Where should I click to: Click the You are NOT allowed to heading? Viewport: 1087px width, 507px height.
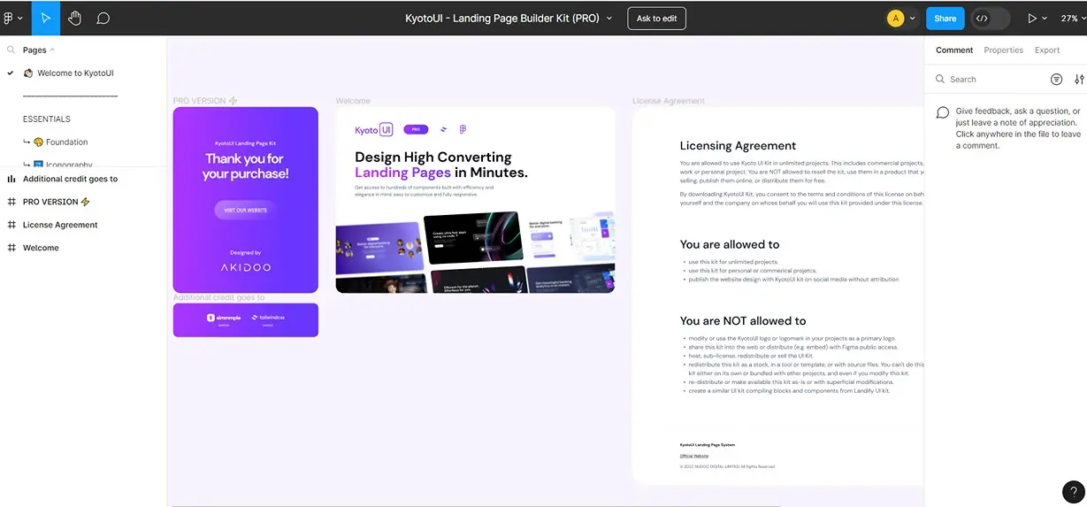pos(743,320)
